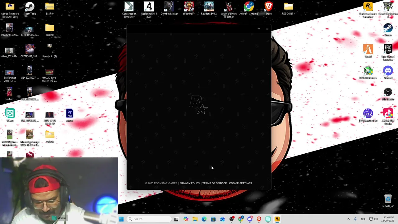Click microphone icon in system tray
398x224 pixels.
click(x=355, y=219)
